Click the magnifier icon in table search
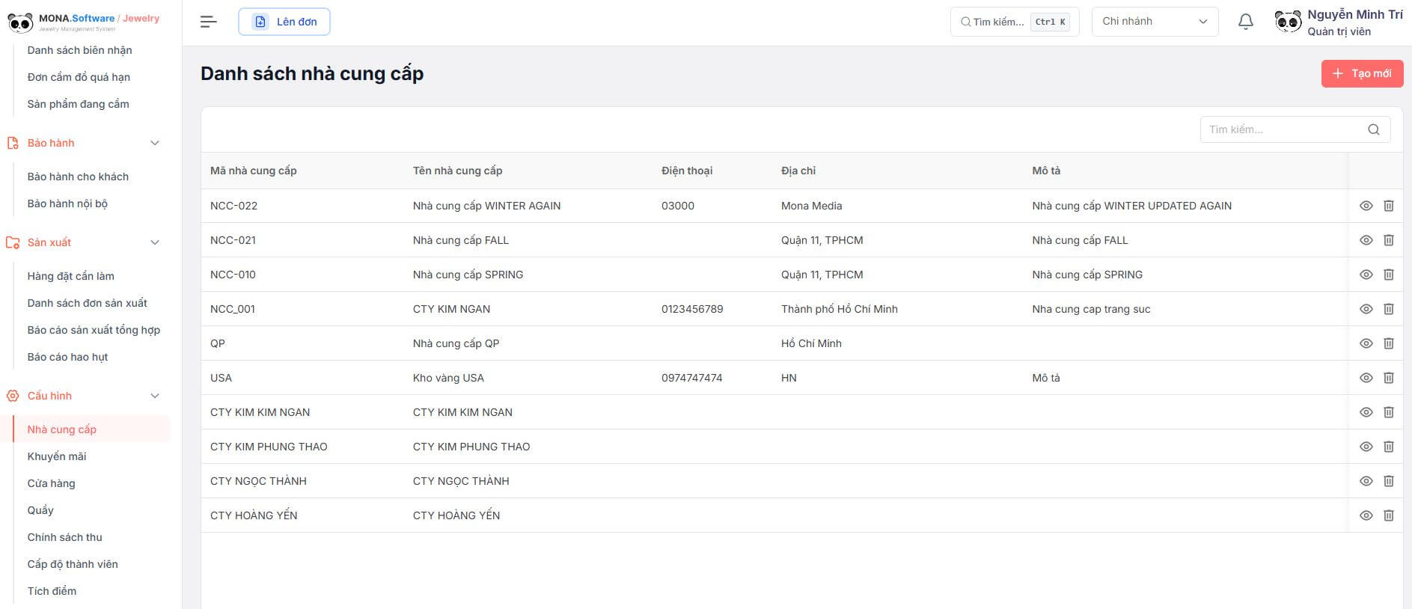 1373,129
